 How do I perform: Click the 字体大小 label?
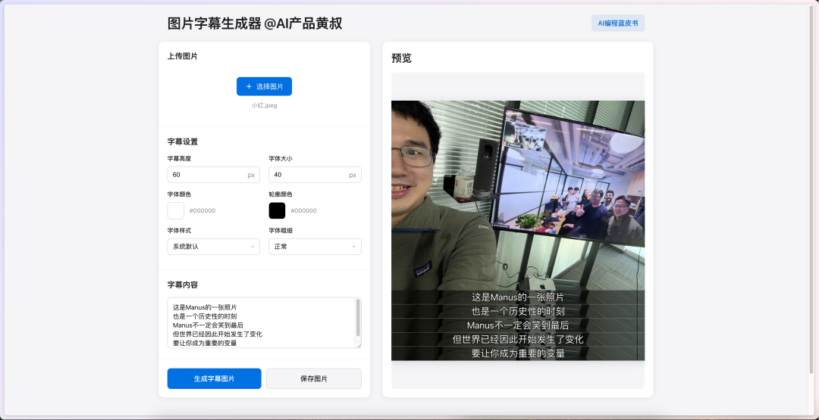tap(281, 158)
